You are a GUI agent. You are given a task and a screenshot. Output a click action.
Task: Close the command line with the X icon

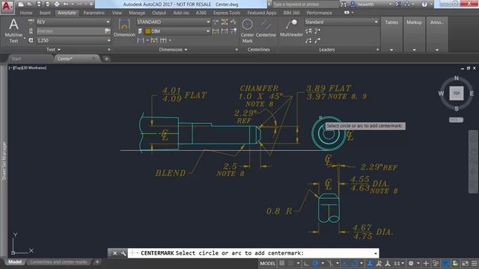(115, 253)
